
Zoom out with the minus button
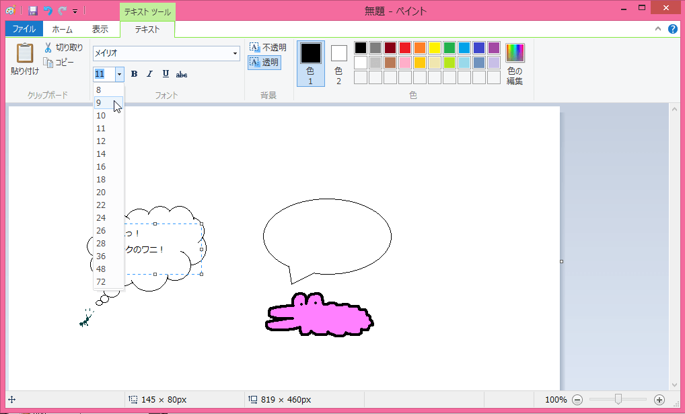577,400
